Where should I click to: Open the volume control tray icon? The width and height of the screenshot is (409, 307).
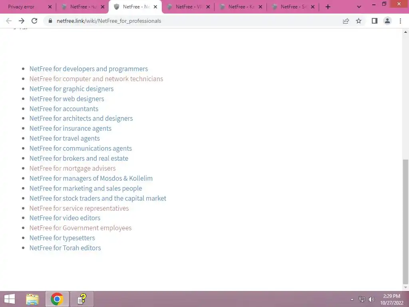coord(371,299)
